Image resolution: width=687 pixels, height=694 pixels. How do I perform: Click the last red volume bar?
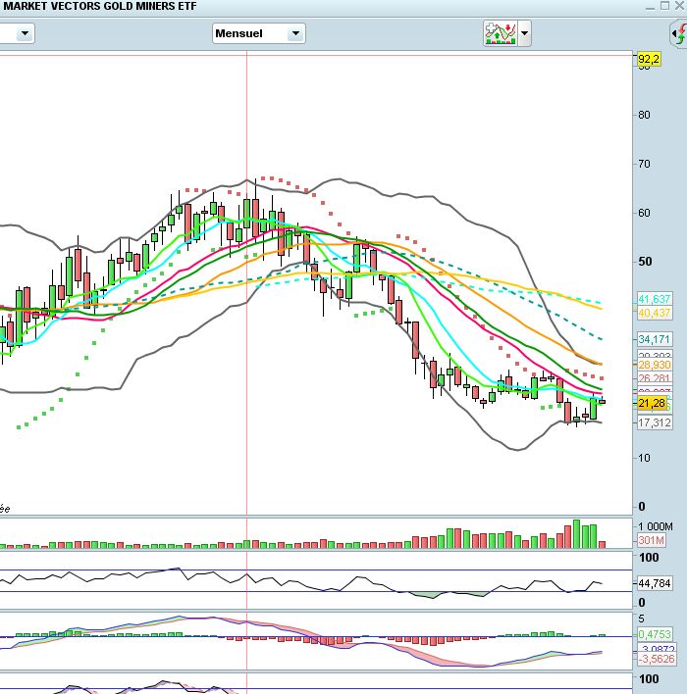602,545
